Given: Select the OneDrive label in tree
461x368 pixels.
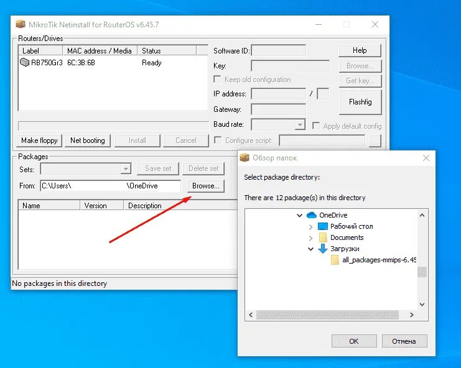Looking at the screenshot, I should pos(333,215).
